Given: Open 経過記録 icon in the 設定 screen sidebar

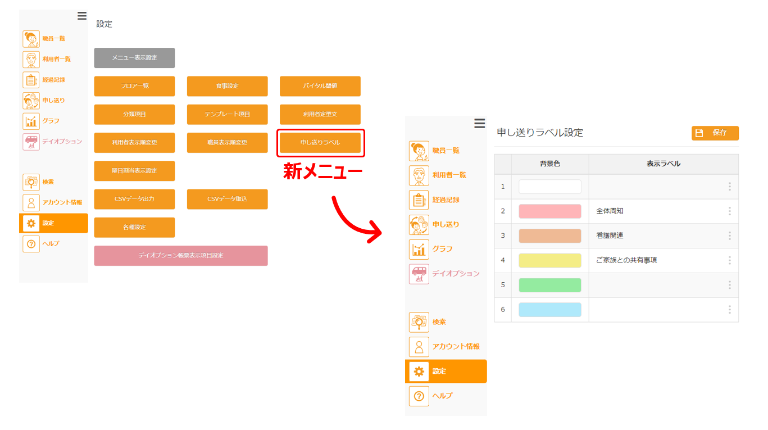Looking at the screenshot, I should (x=31, y=80).
